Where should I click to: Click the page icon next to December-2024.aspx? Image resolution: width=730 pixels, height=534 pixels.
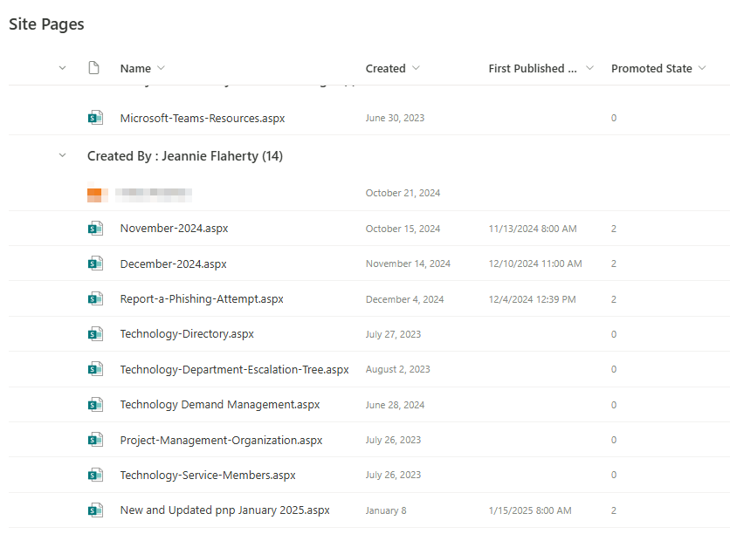(x=95, y=264)
